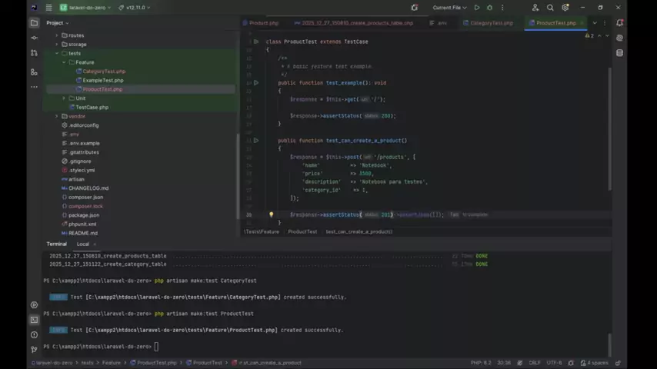Open the Terminal tool window icon
The image size is (657, 369).
pos(34,320)
